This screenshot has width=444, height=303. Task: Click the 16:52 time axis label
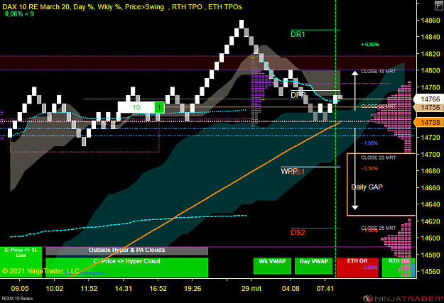[x=158, y=289]
